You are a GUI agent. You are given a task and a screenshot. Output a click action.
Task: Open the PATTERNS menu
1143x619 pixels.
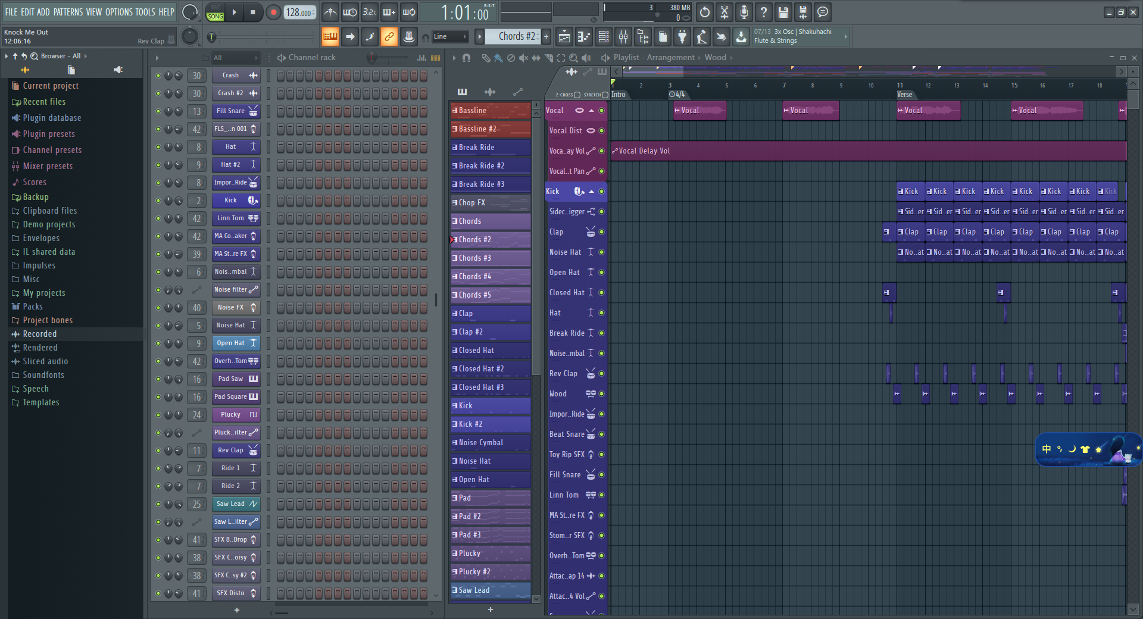click(x=68, y=11)
